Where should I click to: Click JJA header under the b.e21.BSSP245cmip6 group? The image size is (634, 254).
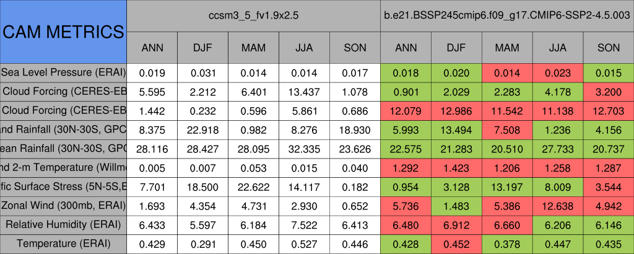click(558, 47)
